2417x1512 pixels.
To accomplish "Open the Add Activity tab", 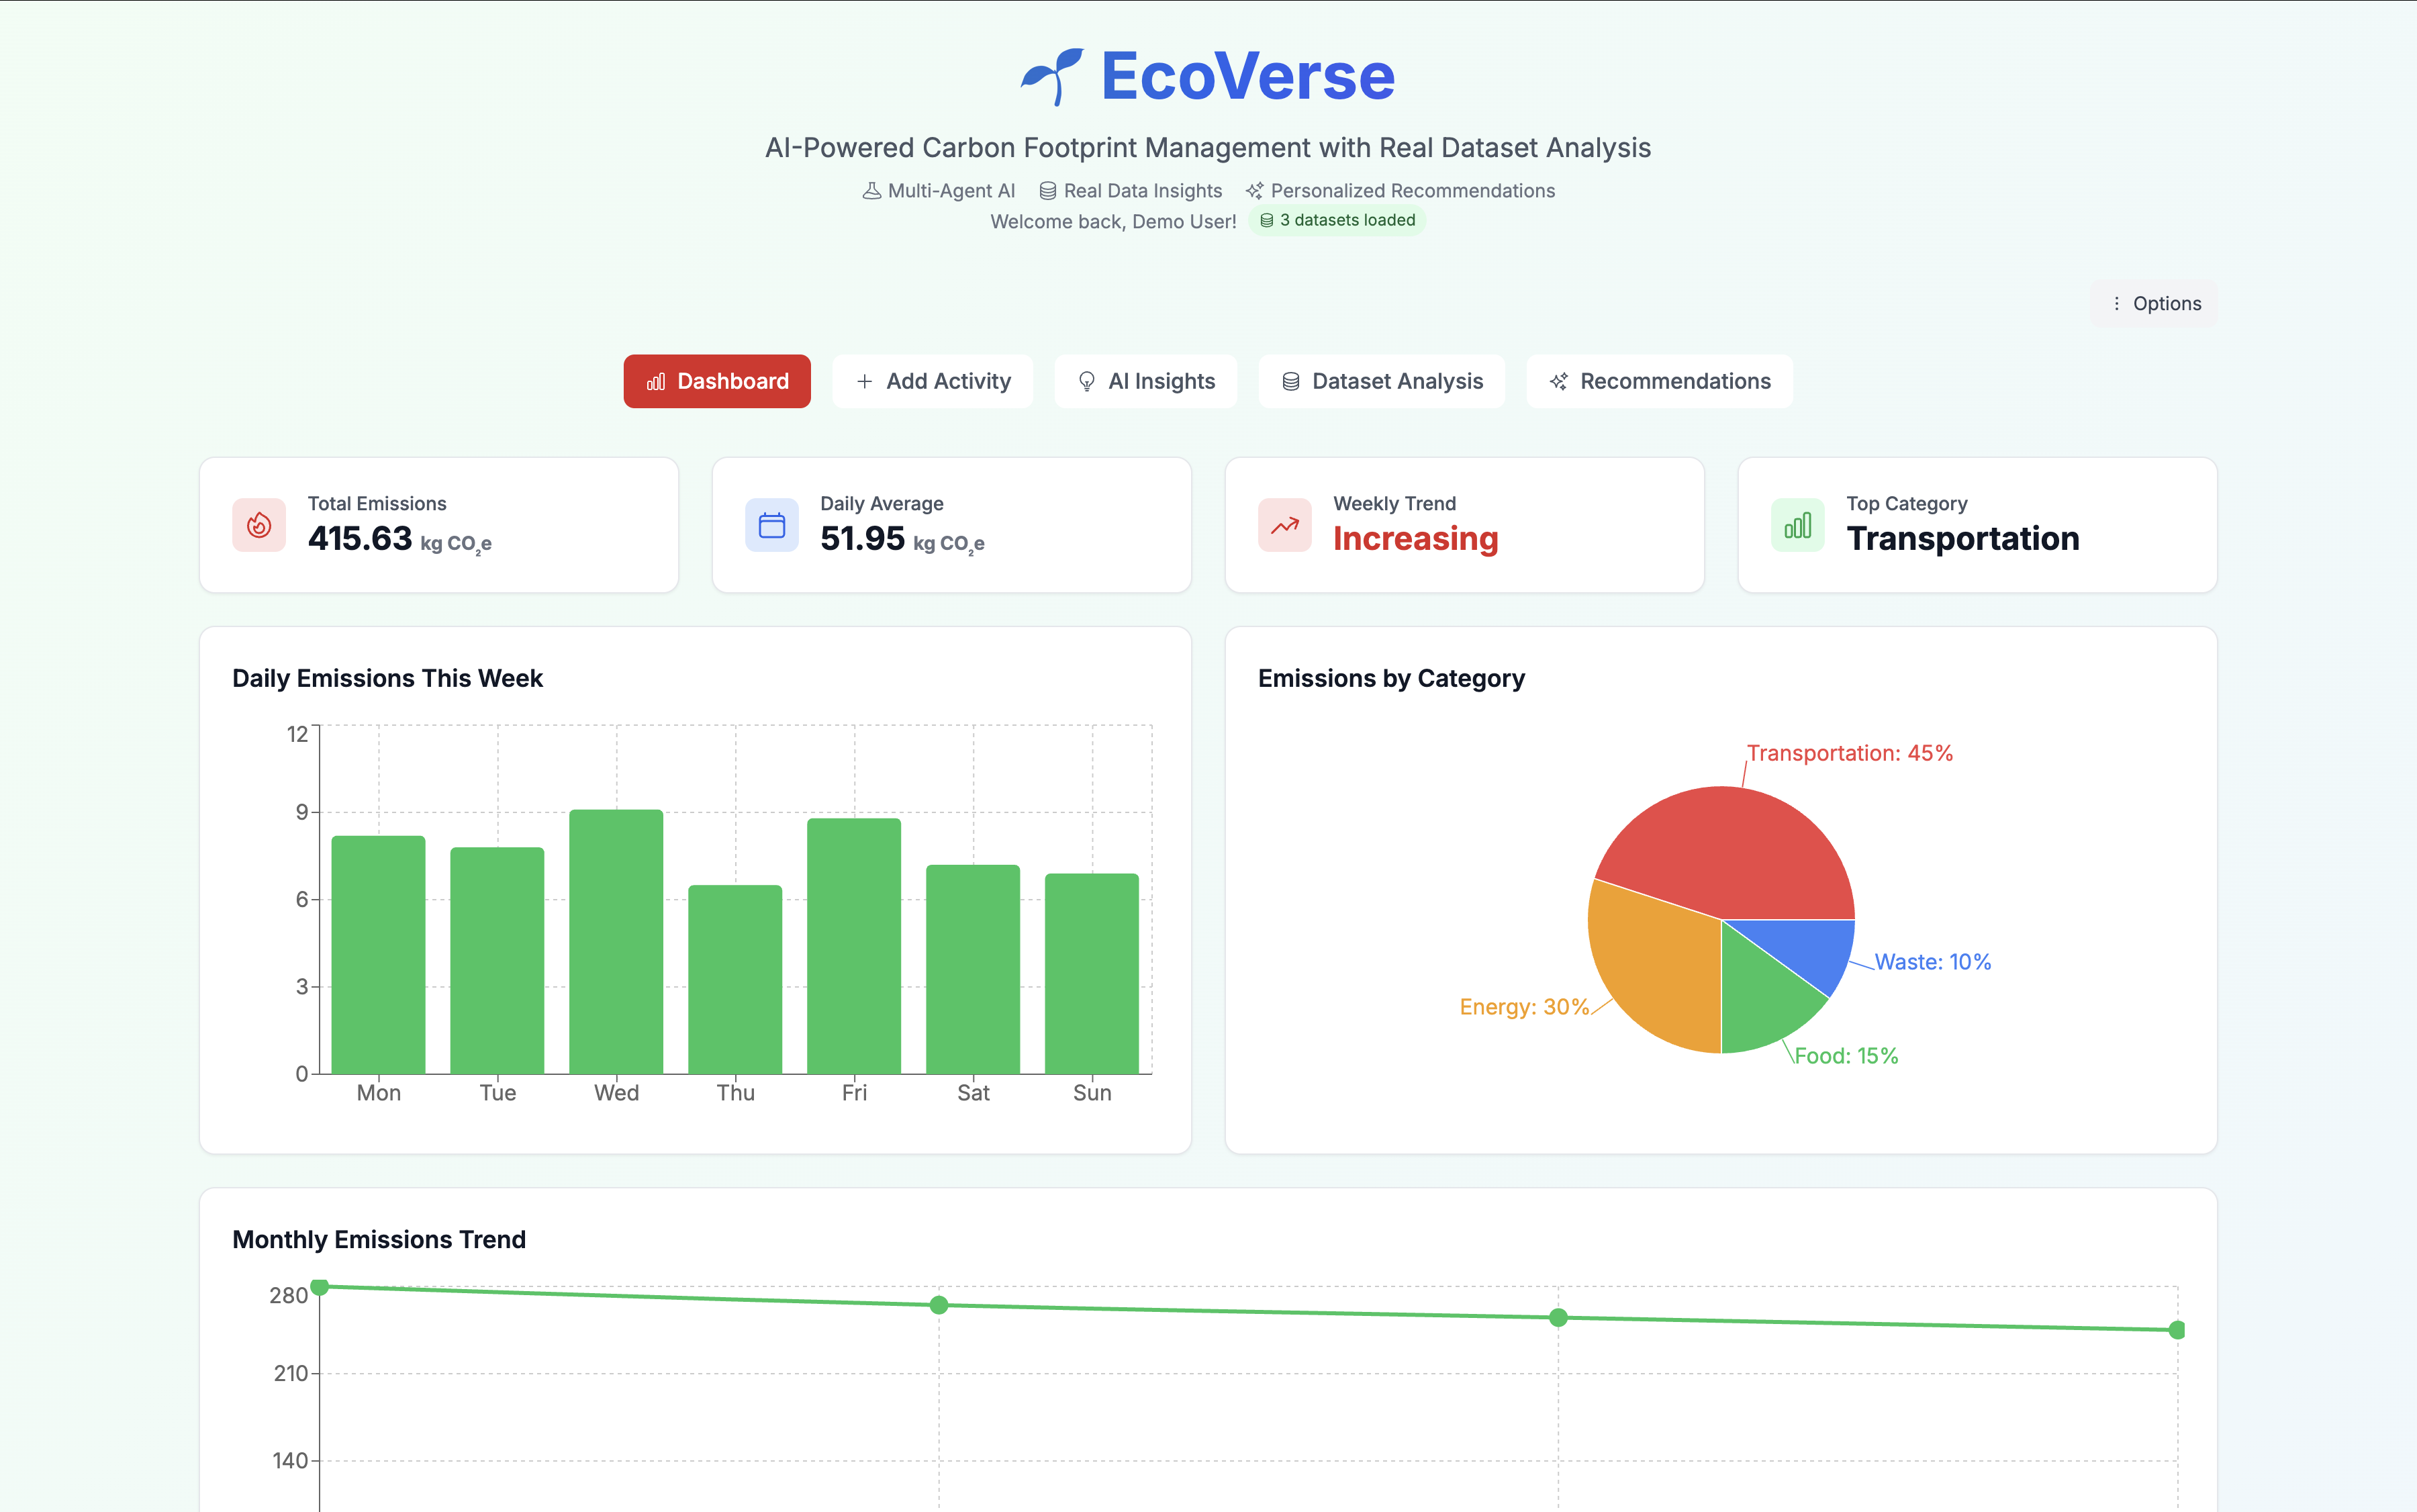I will coord(932,381).
